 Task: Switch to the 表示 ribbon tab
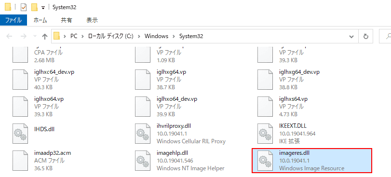[x=92, y=20]
